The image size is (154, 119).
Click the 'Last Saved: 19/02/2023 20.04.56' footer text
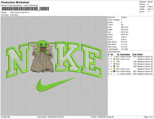[51, 117]
